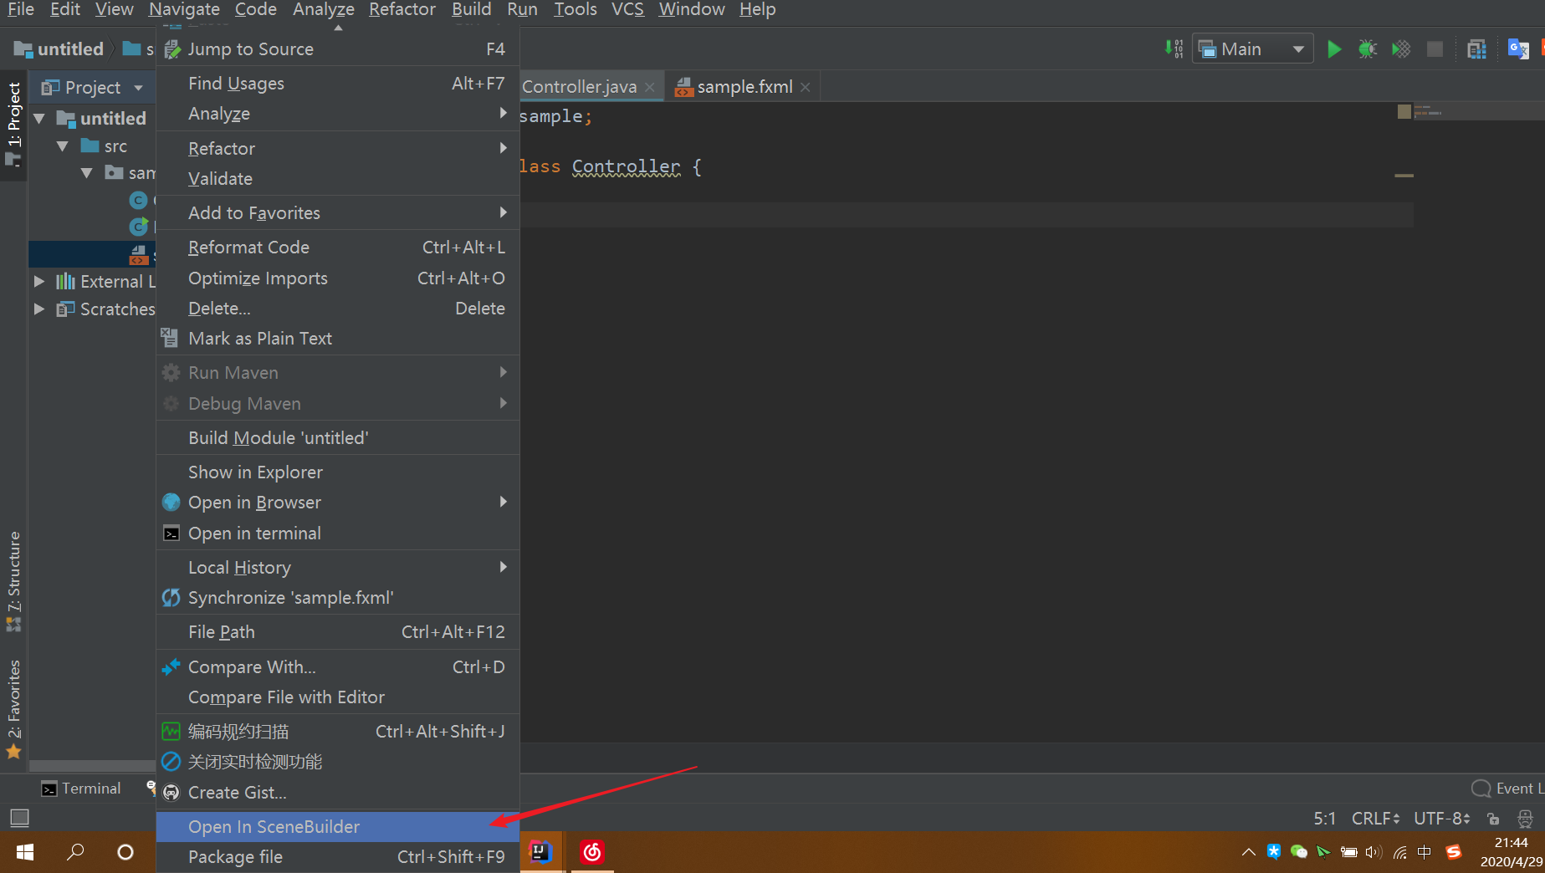Click the compare arrows icon beside Compare With

click(x=171, y=666)
